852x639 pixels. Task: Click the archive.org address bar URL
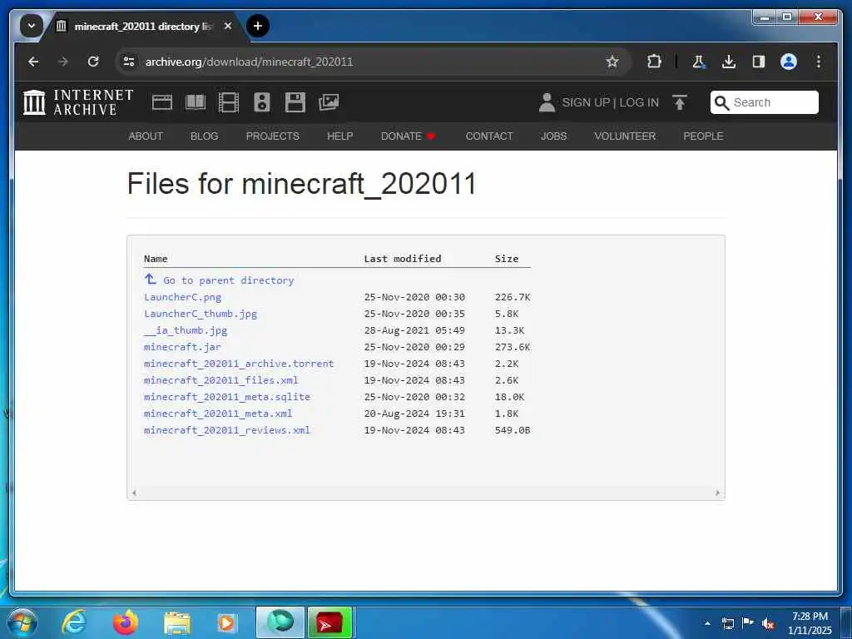[249, 62]
